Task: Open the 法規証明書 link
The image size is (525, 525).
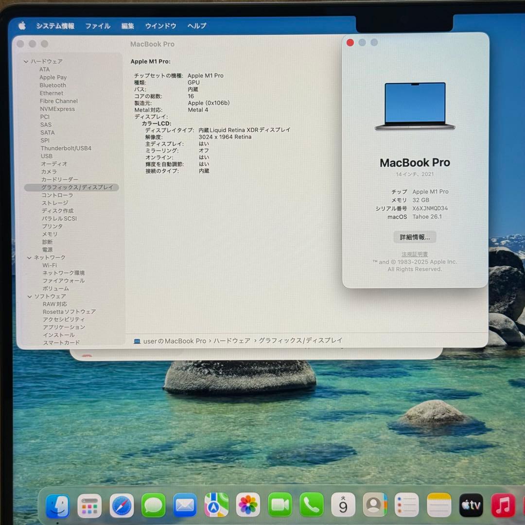Action: coord(415,254)
